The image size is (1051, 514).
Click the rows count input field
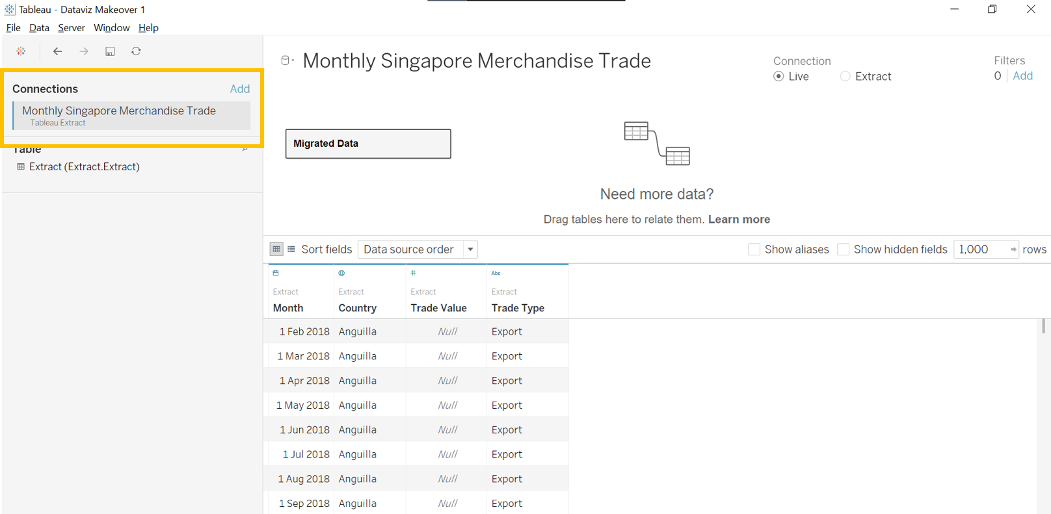click(981, 250)
